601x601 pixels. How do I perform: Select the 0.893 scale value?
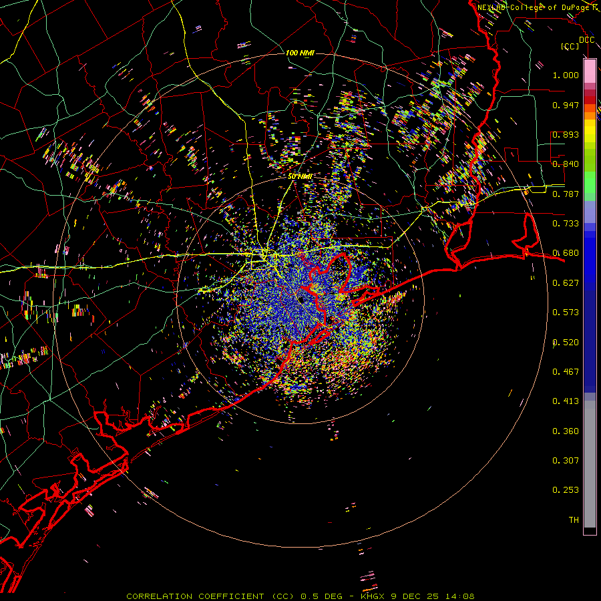tap(566, 134)
